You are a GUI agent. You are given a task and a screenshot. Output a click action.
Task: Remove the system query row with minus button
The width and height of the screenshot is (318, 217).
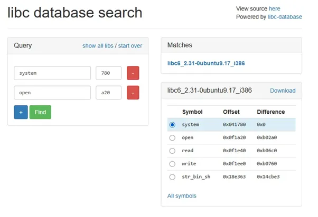133,73
